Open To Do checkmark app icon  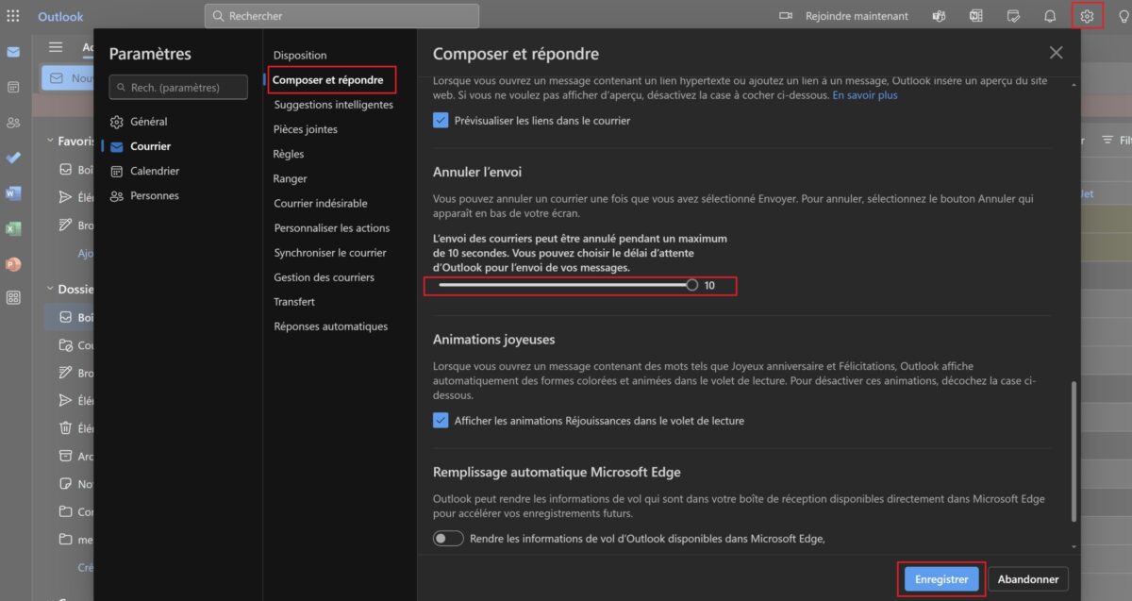[x=13, y=158]
